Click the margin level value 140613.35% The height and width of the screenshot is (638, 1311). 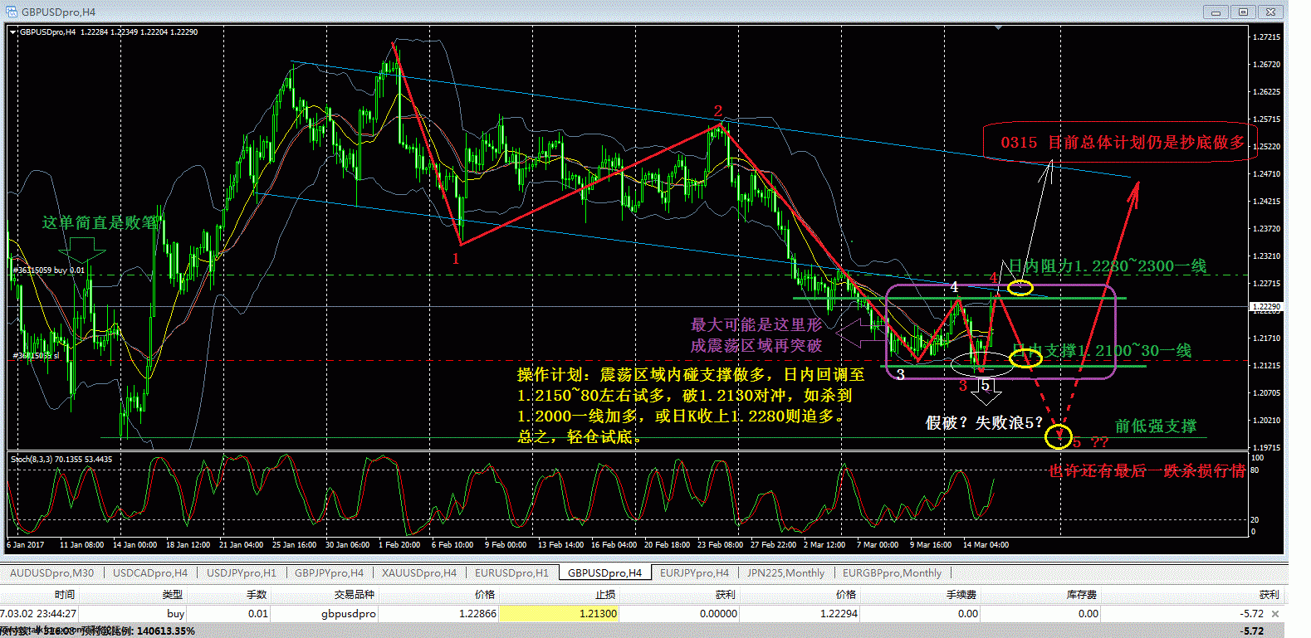(166, 631)
